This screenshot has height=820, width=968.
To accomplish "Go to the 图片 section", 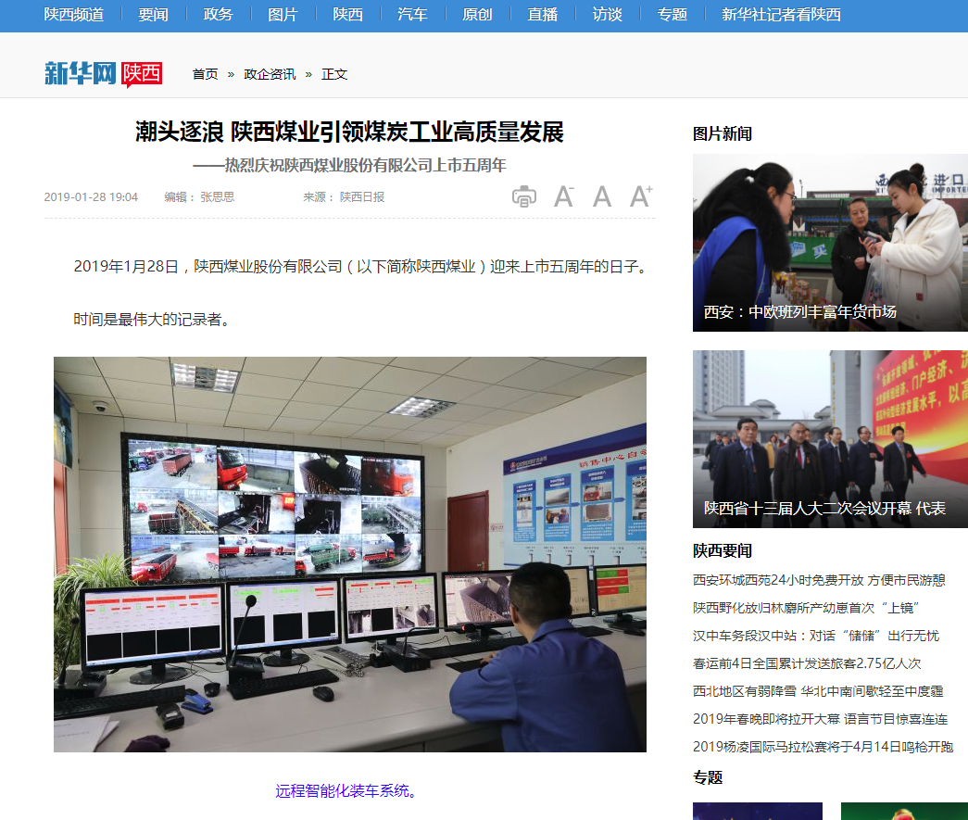I will (x=283, y=14).
